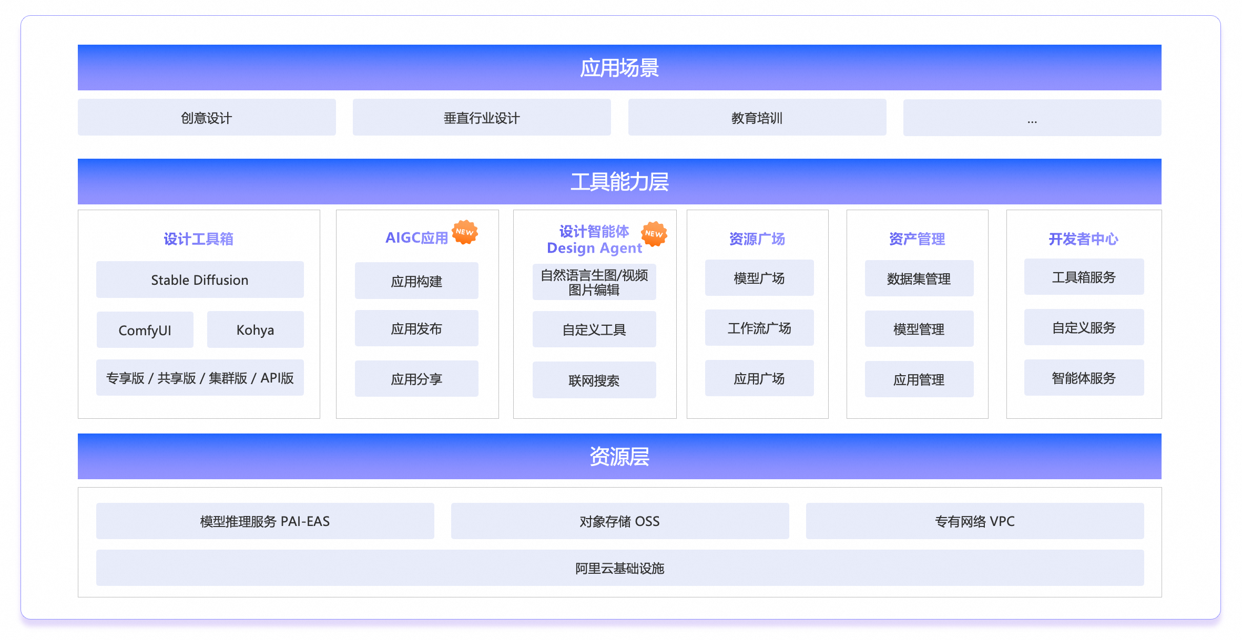Click the 应用场景 header banner
This screenshot has width=1242, height=640.
(x=619, y=68)
